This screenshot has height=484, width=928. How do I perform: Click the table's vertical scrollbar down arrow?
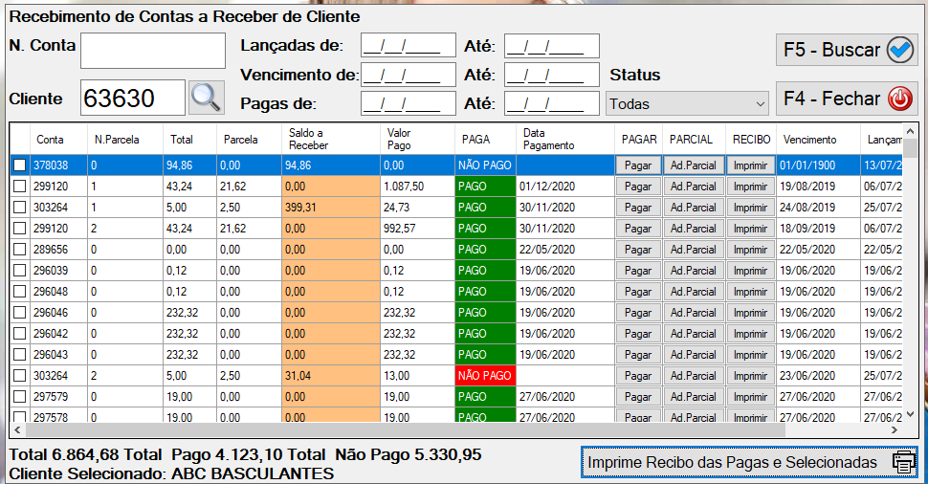910,415
